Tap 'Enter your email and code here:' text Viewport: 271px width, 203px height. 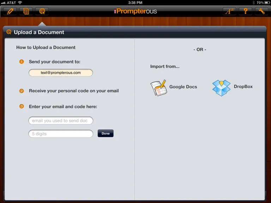[63, 107]
